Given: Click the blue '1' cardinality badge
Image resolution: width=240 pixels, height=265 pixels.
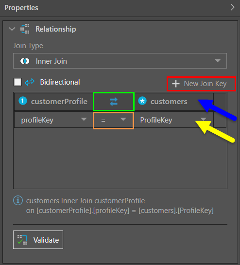Looking at the screenshot, I should click(23, 101).
